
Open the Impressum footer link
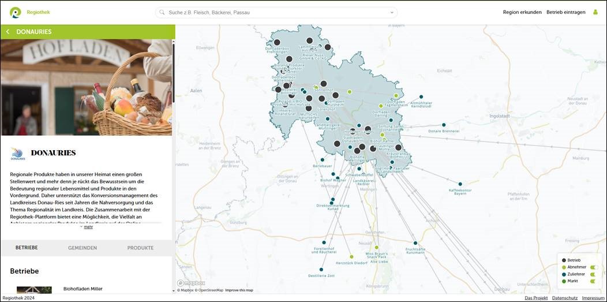(593, 298)
